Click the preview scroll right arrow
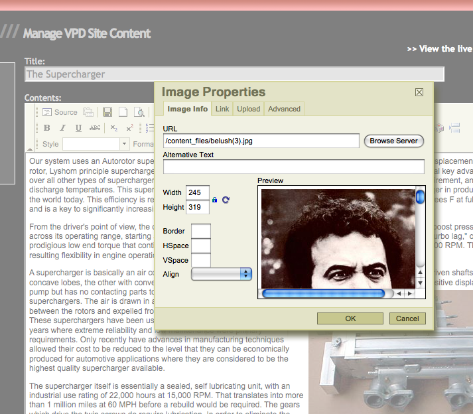The height and width of the screenshot is (414, 473). (x=410, y=294)
